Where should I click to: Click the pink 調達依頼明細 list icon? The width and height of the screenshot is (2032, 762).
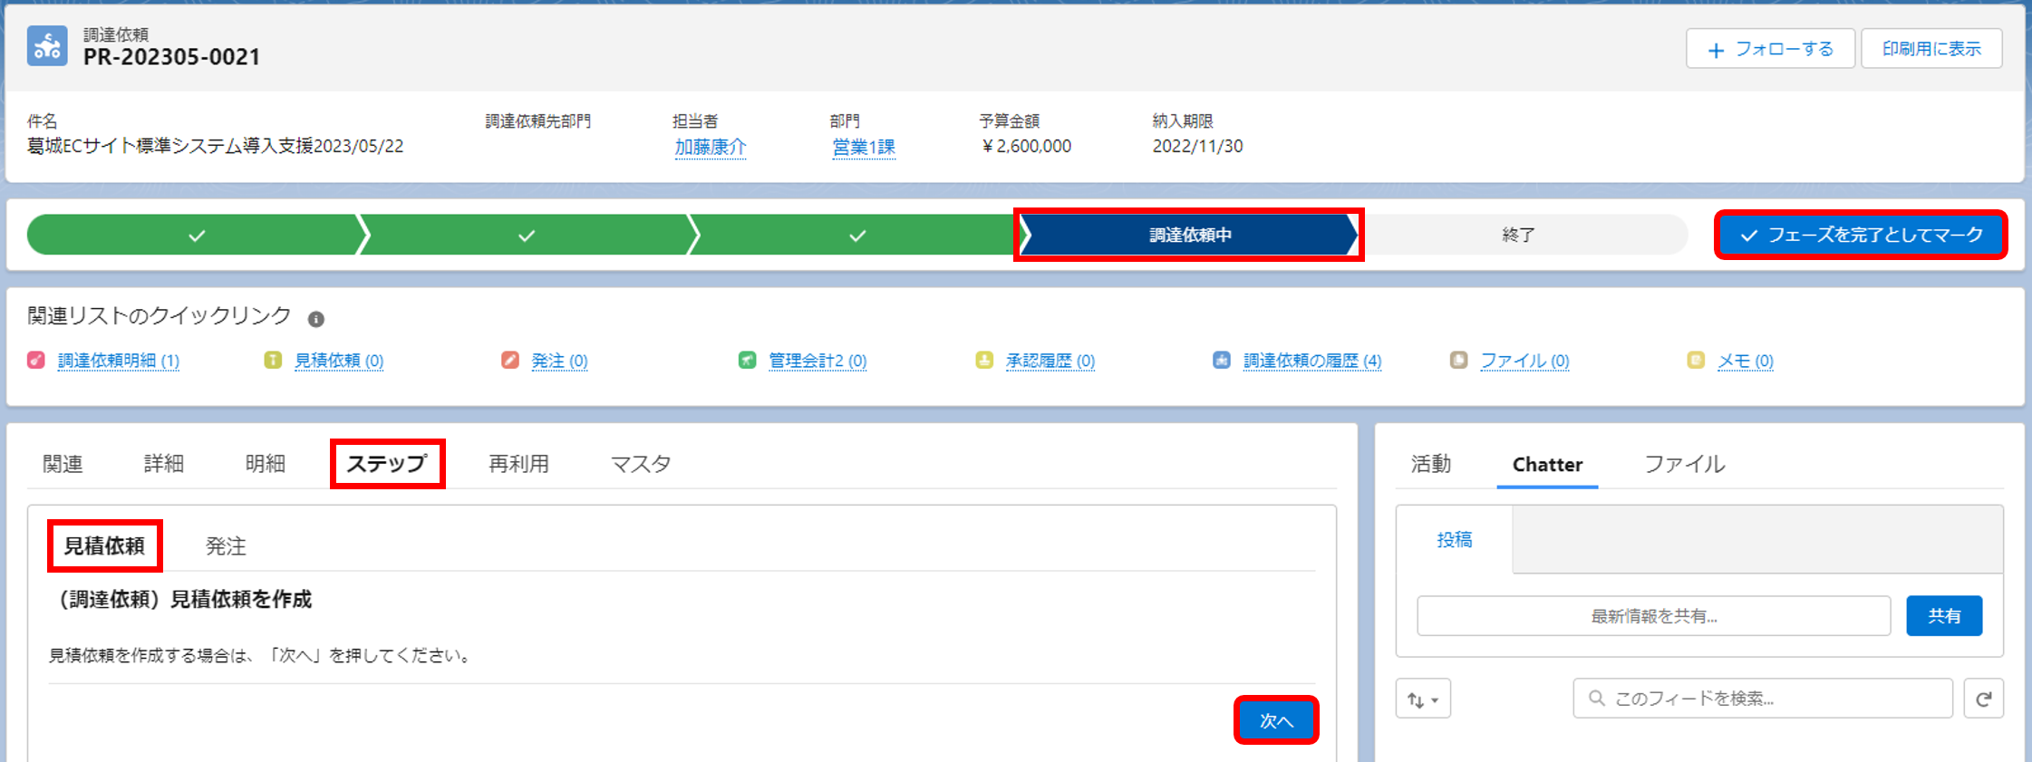[x=36, y=361]
